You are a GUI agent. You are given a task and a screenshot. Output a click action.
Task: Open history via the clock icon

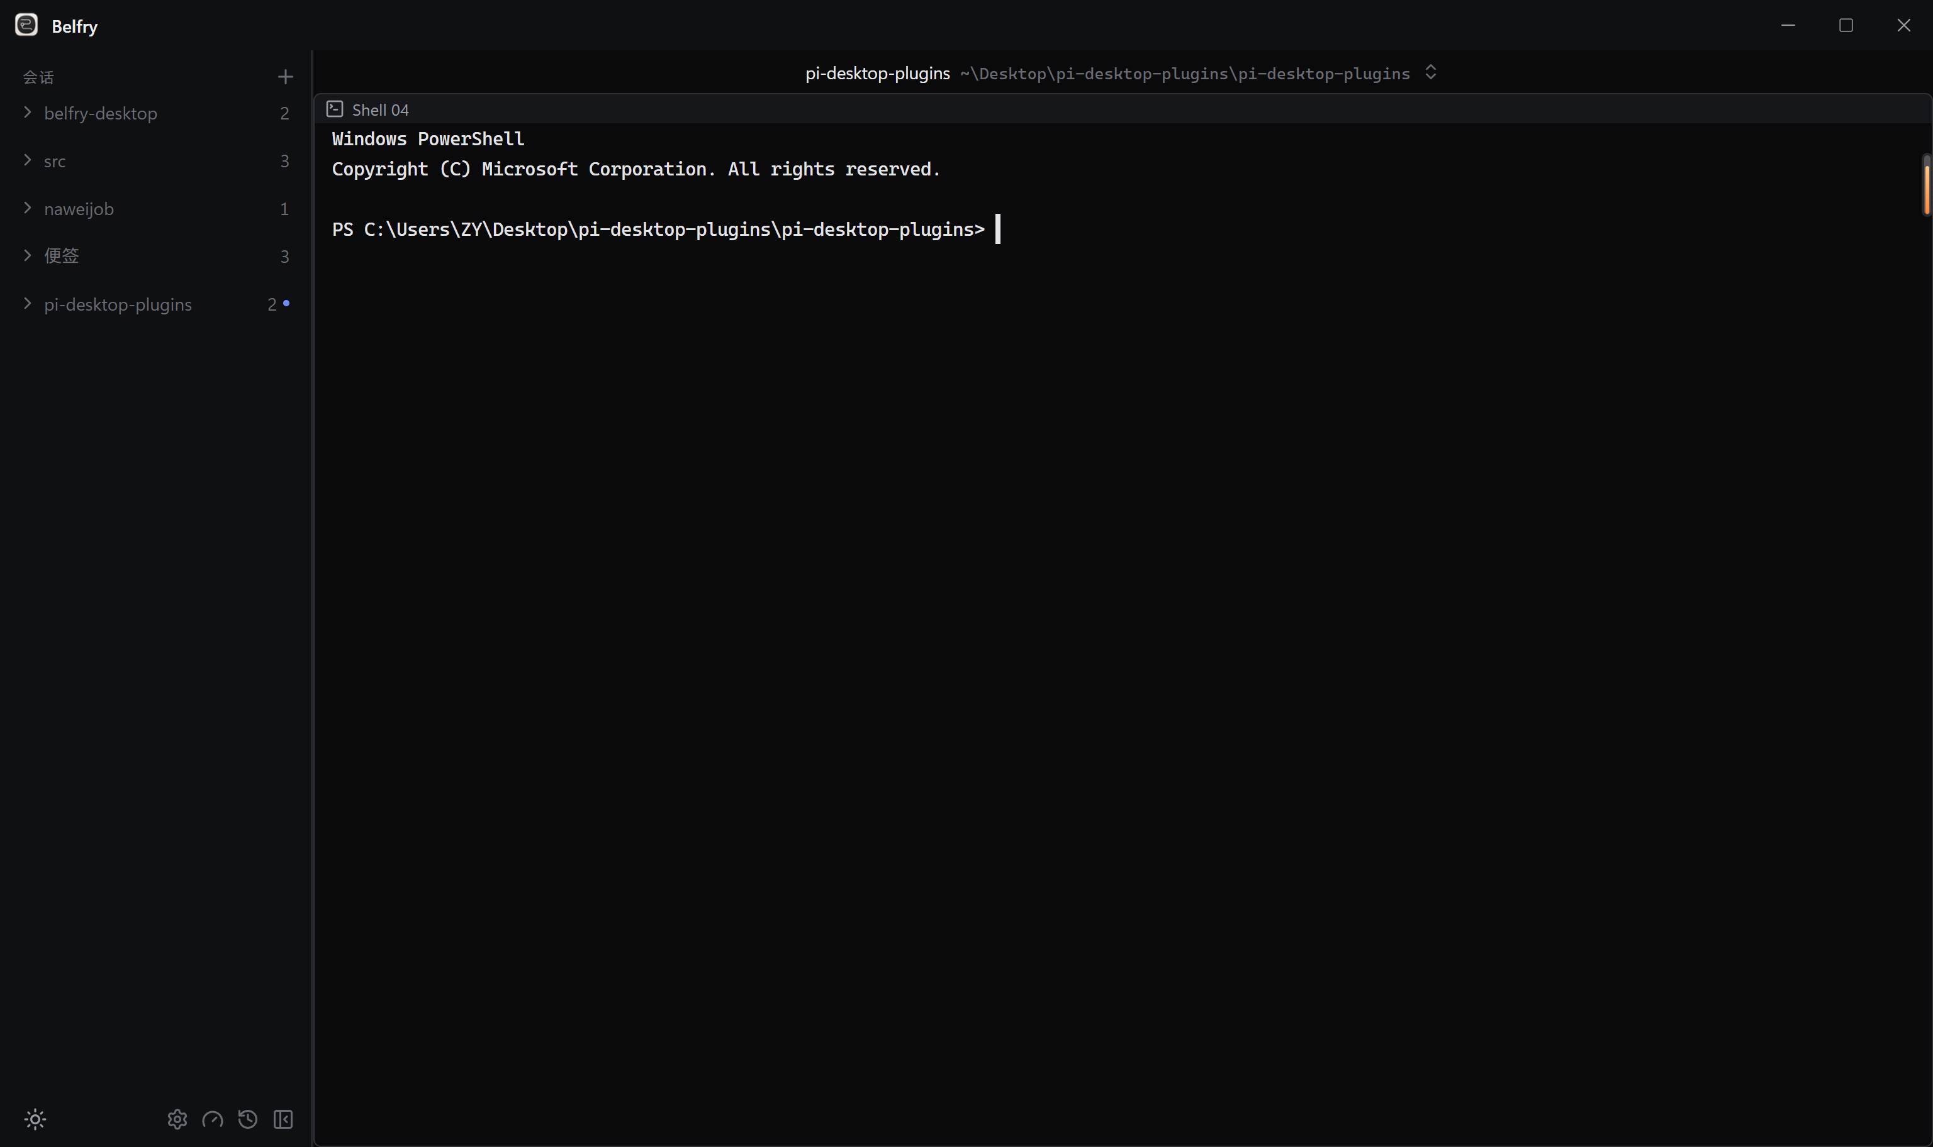pos(247,1119)
